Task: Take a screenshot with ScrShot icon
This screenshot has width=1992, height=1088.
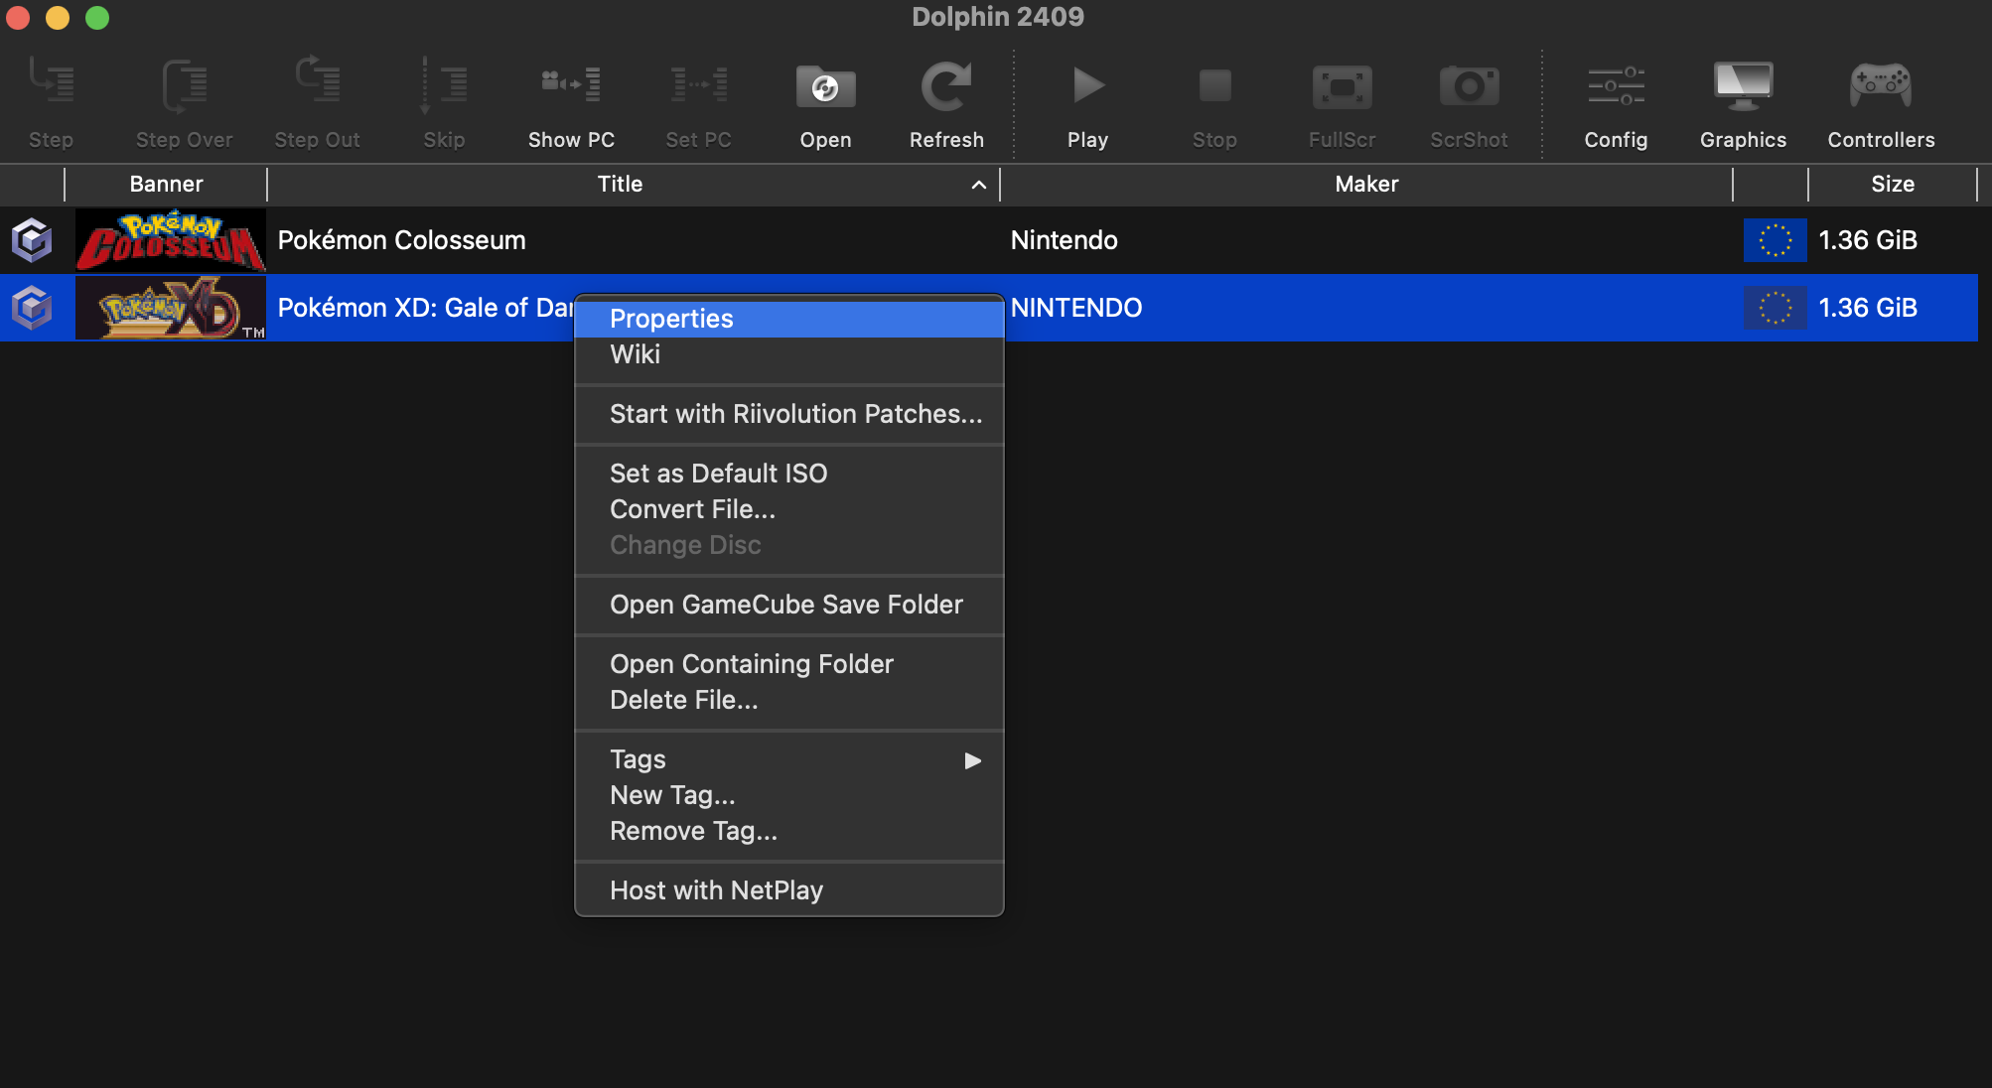Action: [x=1470, y=87]
